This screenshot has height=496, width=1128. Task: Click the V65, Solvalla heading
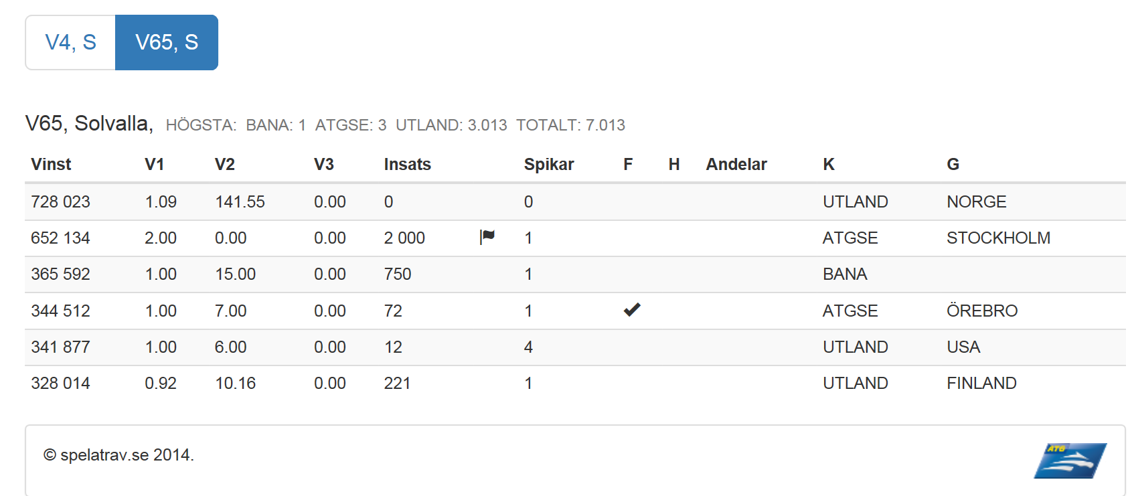(x=89, y=123)
